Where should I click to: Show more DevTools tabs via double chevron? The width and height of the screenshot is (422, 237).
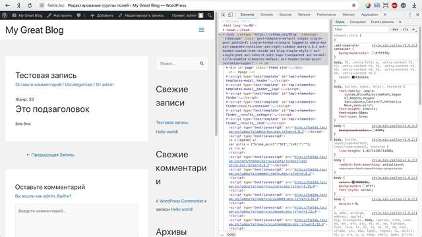(385, 14)
